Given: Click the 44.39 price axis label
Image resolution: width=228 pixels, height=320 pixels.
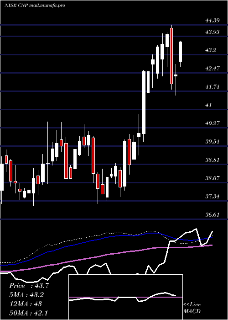Looking at the screenshot, I should coord(212,21).
